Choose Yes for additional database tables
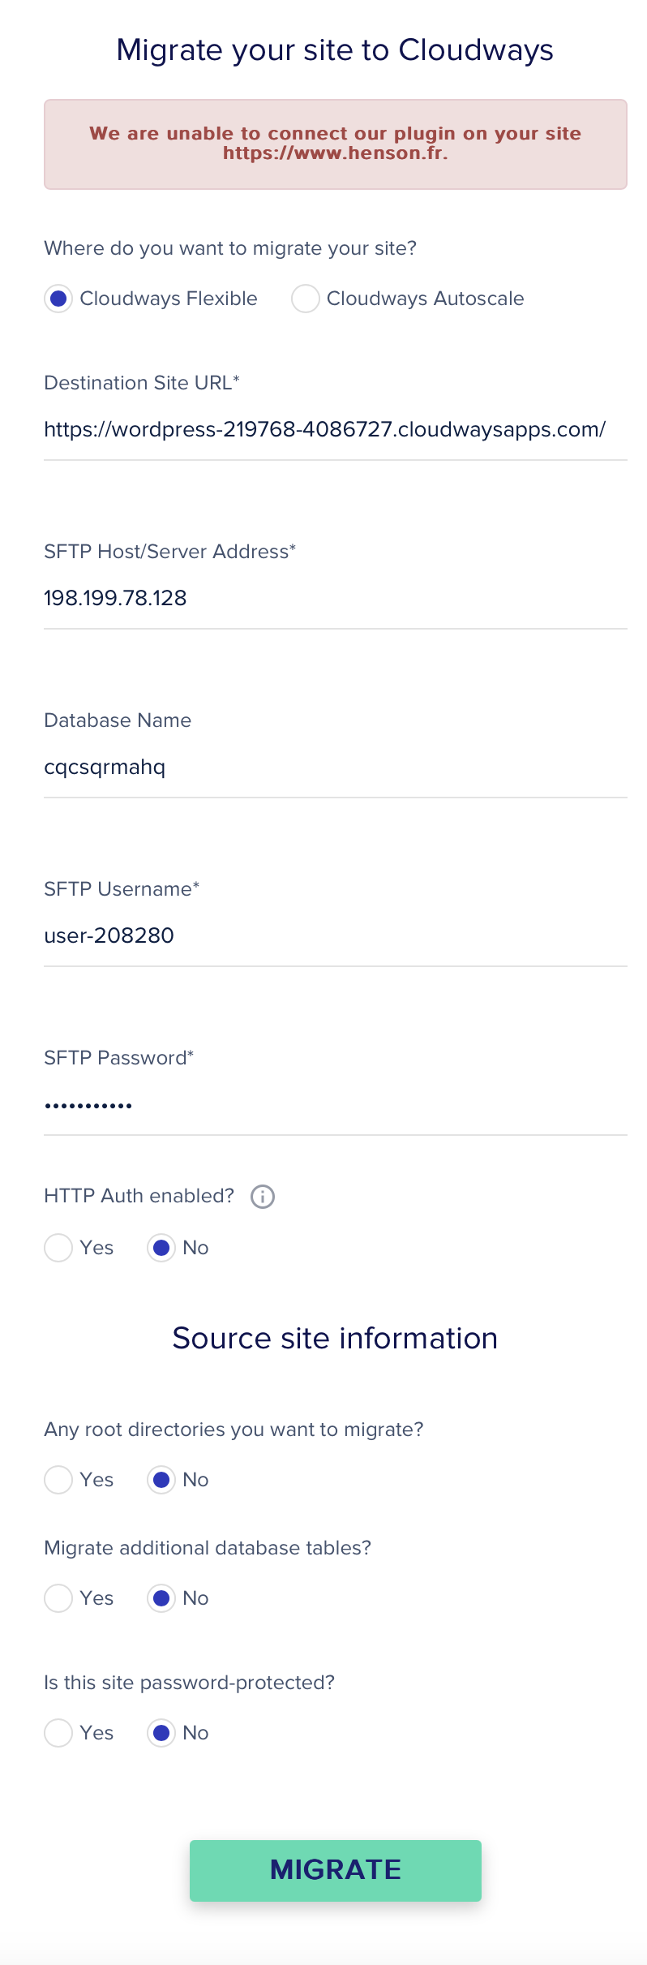The width and height of the screenshot is (647, 1965). coord(58,1598)
